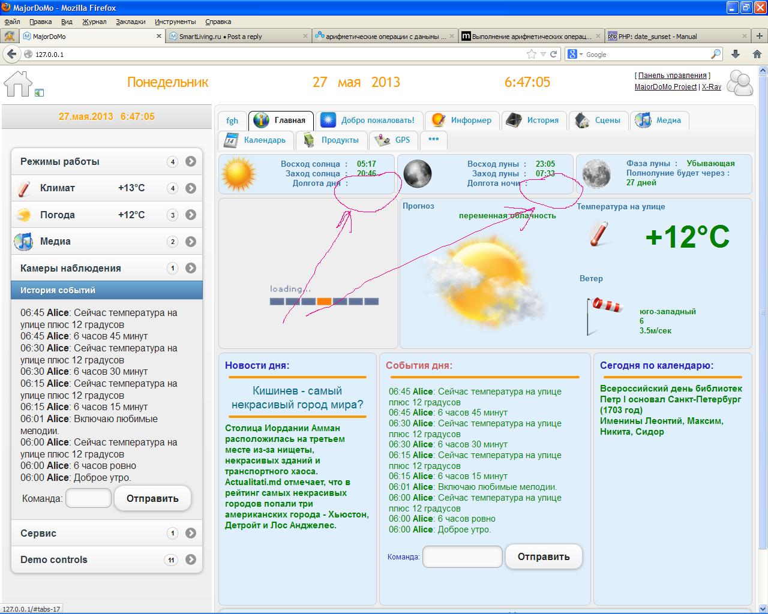Click the page vertical scrollbar
The width and height of the screenshot is (768, 614).
click(x=763, y=300)
